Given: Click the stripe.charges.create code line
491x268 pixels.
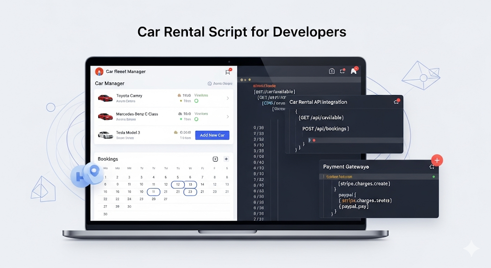Looking at the screenshot, I should coord(364,184).
